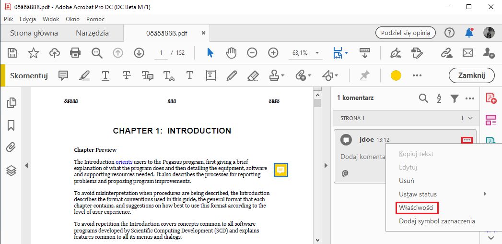Open the layers panel
Screen dimensions: 502x244
(x=11, y=171)
